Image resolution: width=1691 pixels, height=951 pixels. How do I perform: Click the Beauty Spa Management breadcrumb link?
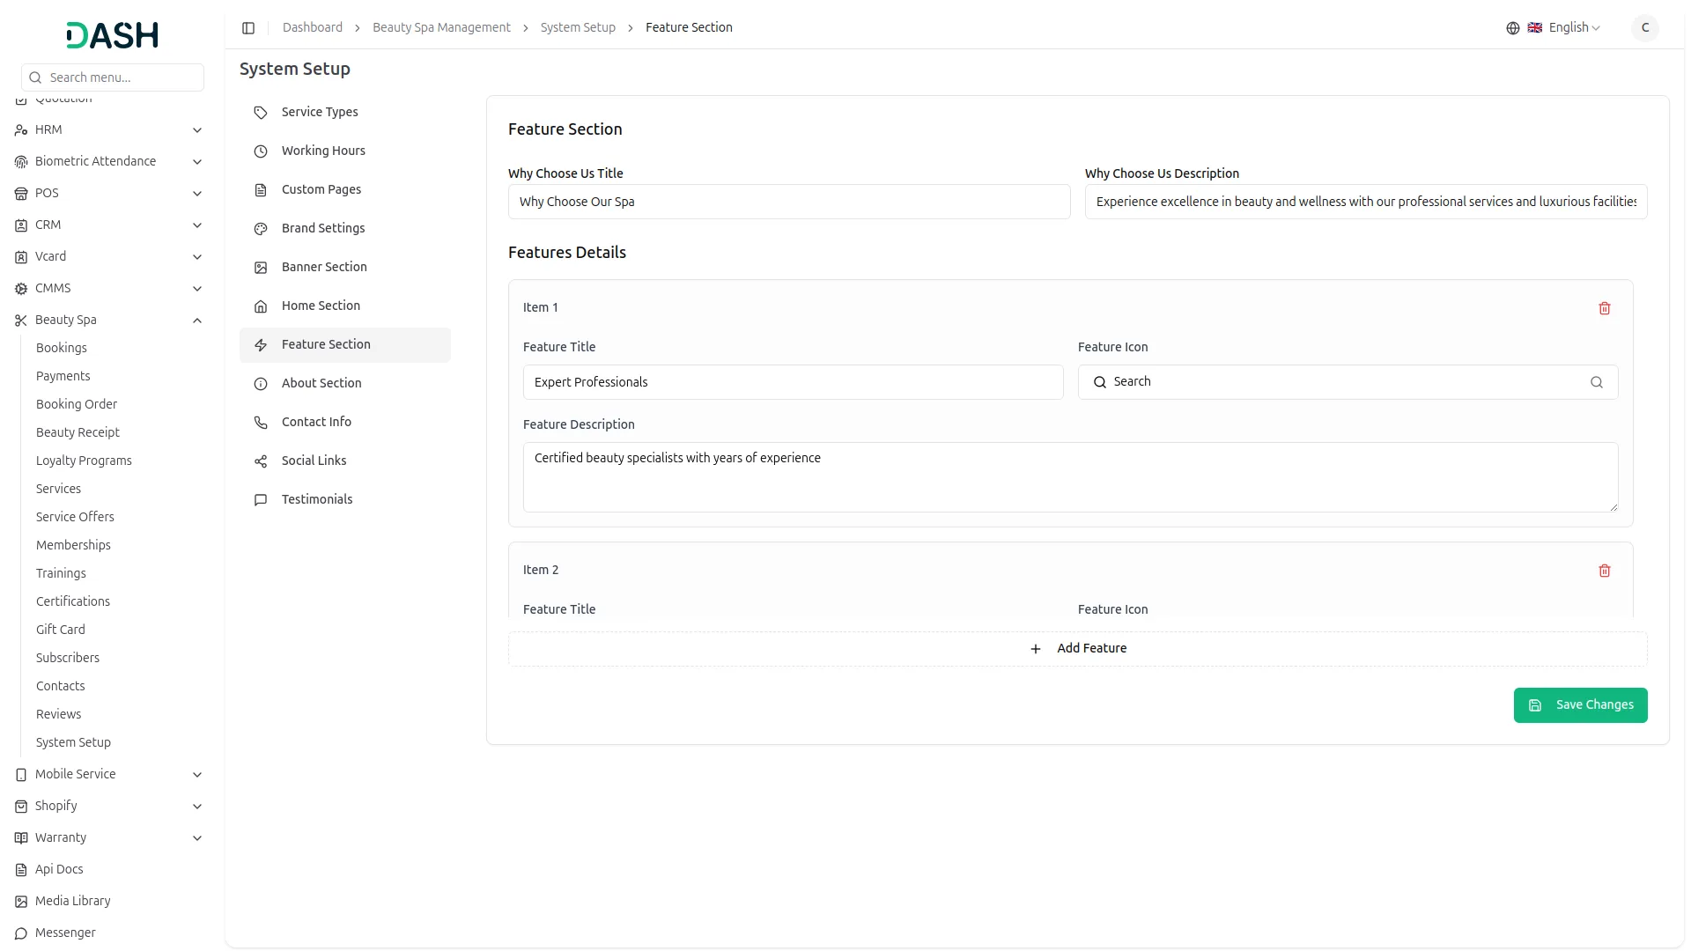pos(441,28)
